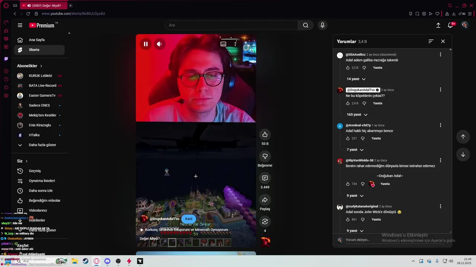476x267 pixels.
Task: Open browser downloads icon
Action: tap(454, 14)
